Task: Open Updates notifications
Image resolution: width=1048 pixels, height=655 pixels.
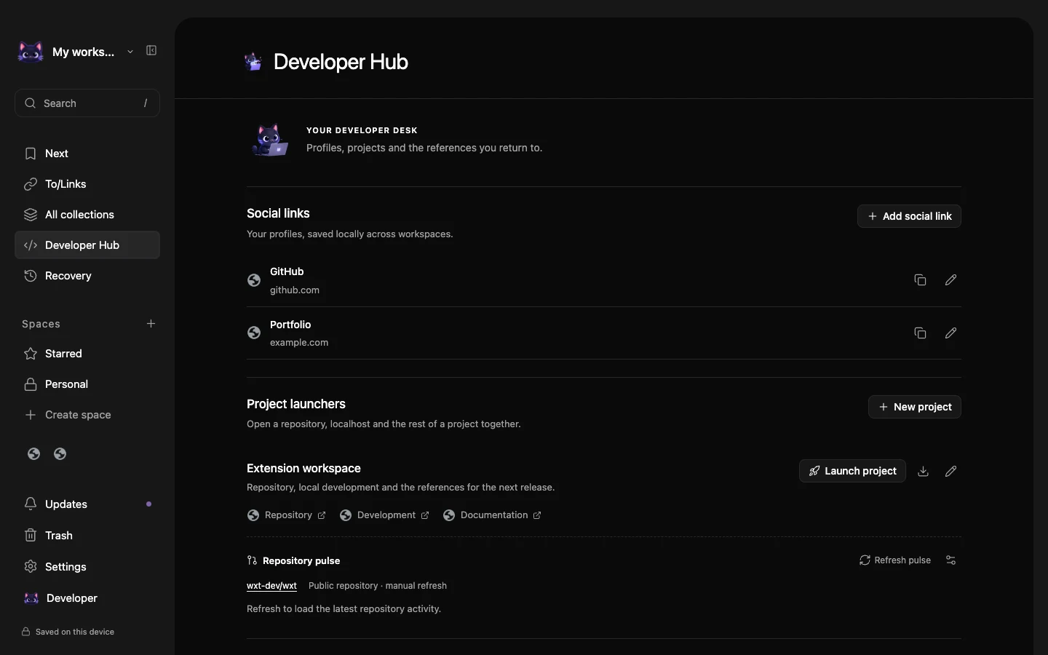Action: point(87,504)
